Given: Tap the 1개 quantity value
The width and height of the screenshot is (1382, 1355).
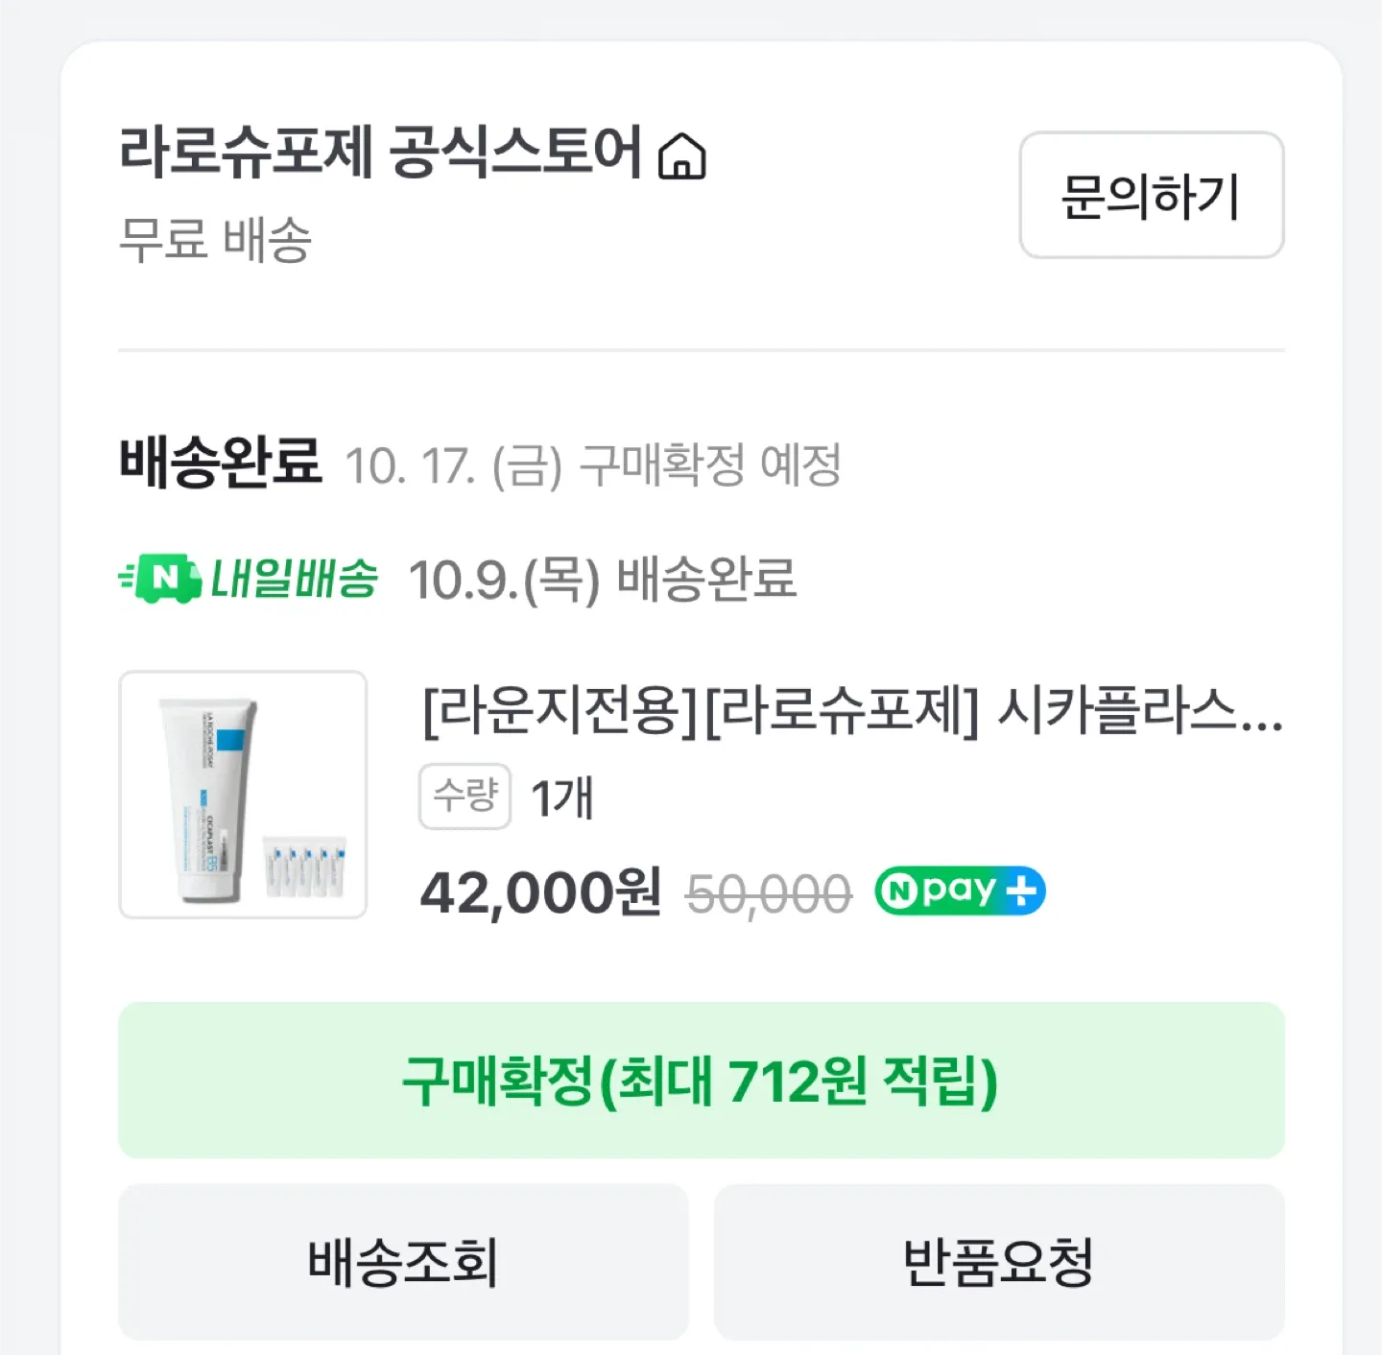Looking at the screenshot, I should (562, 797).
